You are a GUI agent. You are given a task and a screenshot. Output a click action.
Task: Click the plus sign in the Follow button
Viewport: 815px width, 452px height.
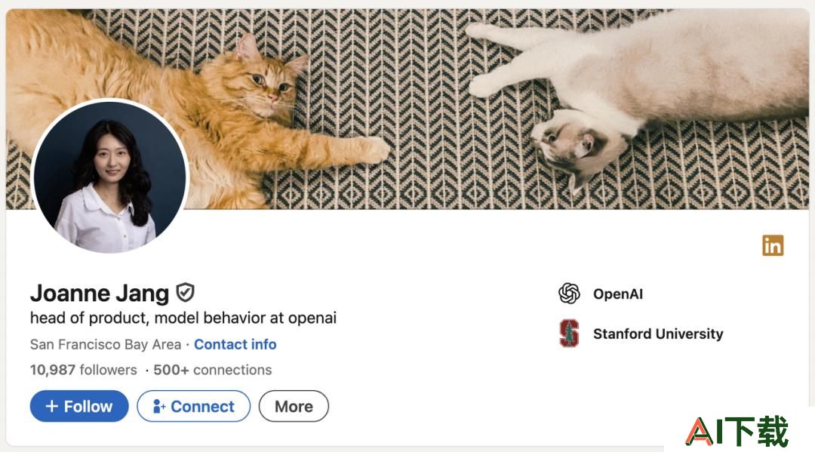coord(51,406)
